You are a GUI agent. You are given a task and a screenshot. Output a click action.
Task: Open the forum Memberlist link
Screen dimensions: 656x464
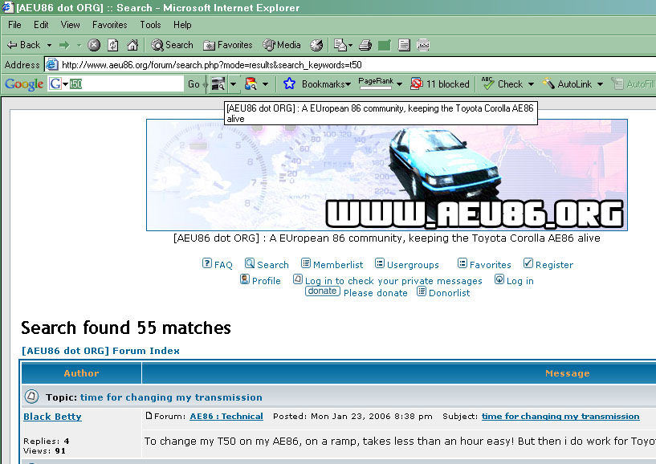[337, 264]
